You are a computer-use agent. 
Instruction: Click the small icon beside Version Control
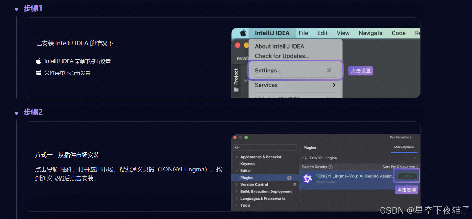point(295,184)
